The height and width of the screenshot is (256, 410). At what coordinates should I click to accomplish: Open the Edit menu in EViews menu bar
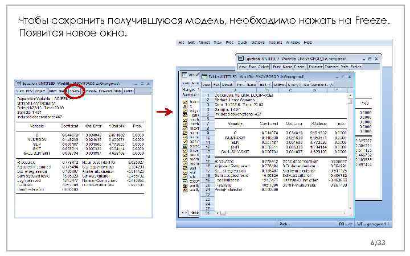click(191, 42)
